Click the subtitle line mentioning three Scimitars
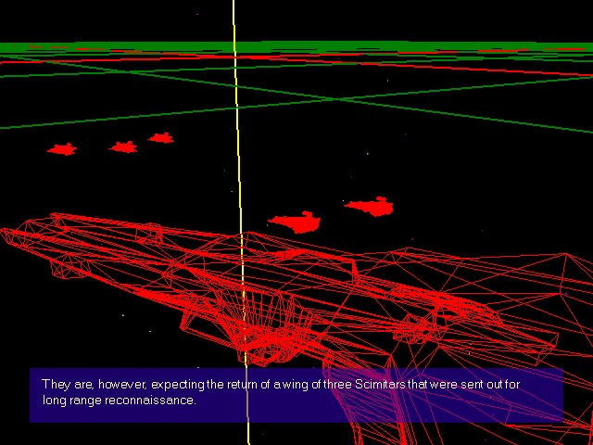This screenshot has height=445, width=593. click(x=281, y=385)
